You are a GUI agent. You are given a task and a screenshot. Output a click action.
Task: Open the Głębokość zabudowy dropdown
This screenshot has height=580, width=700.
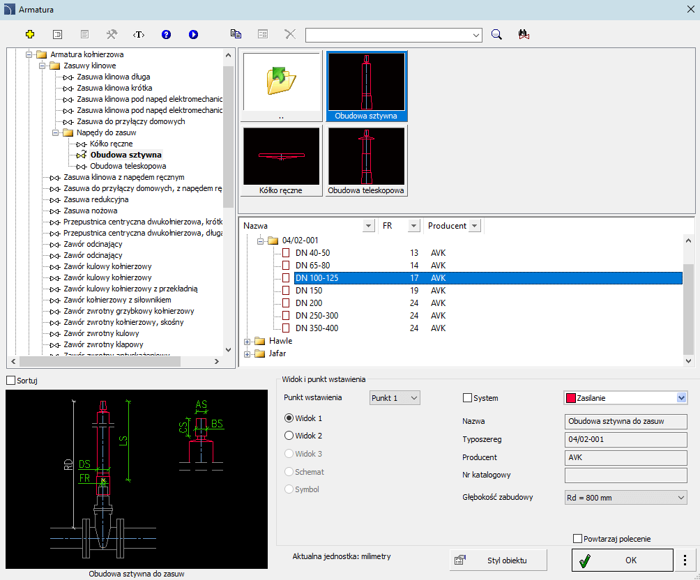pyautogui.click(x=625, y=498)
